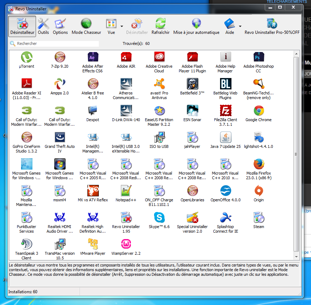The image size is (311, 305).
Task: Open the Options settings
Action: (x=60, y=26)
